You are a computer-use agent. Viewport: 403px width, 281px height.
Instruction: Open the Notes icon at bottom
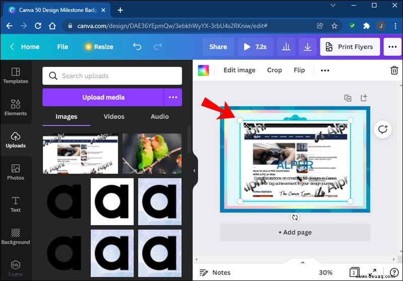click(x=204, y=272)
